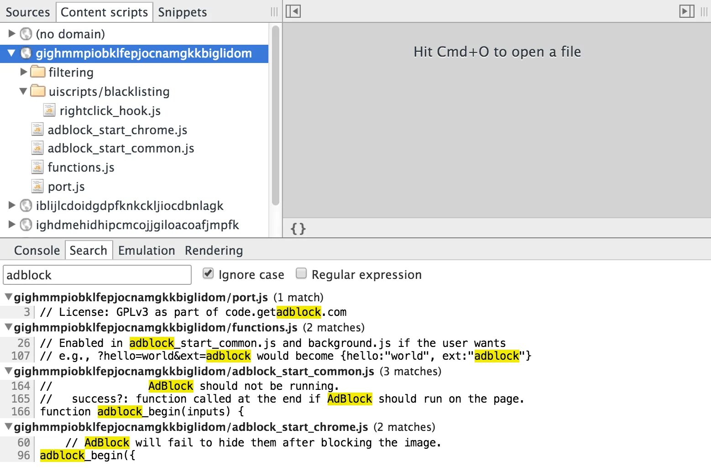The image size is (711, 472).
Task: Open adblock_start_chrome.js in the navigator
Action: tap(117, 130)
